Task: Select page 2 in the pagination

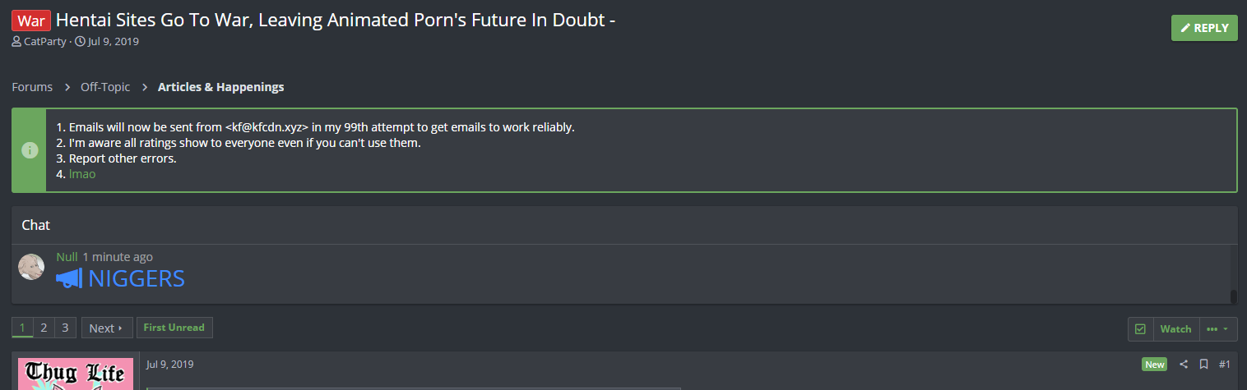Action: [44, 327]
